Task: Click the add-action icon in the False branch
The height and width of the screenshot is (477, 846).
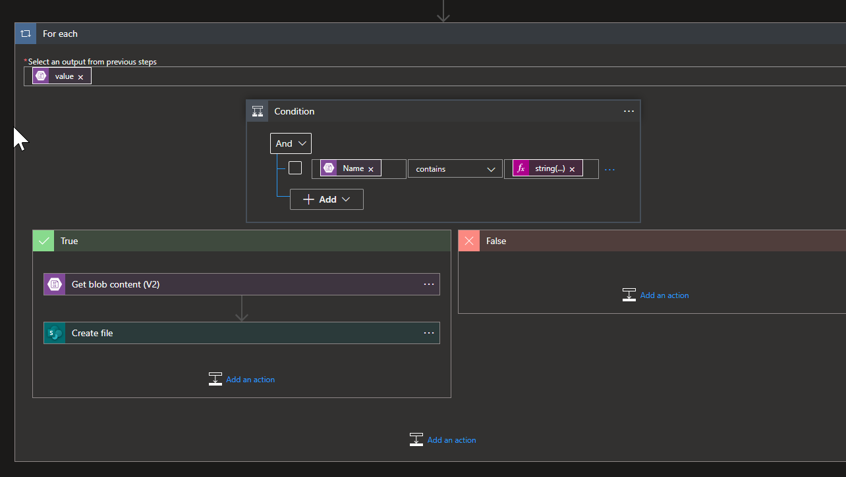Action: coord(629,295)
